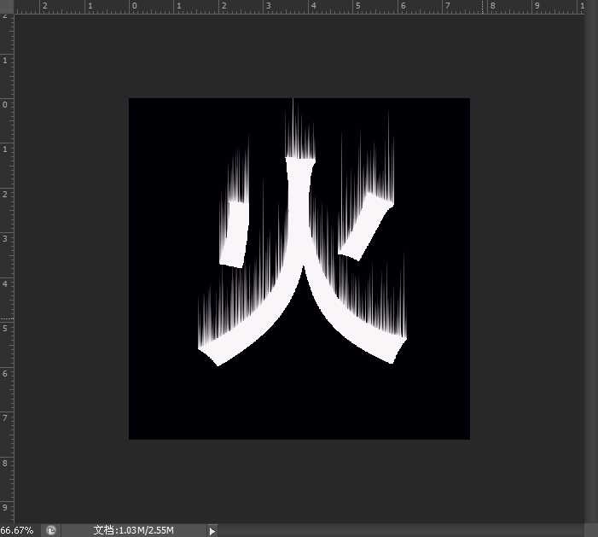
Task: Click the 8 mark on the horizontal ruler
Action: coord(492,6)
